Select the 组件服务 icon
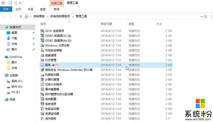 coord(42,119)
